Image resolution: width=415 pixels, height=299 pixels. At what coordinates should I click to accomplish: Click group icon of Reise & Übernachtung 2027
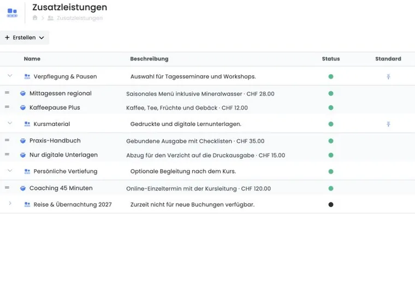pyautogui.click(x=27, y=205)
